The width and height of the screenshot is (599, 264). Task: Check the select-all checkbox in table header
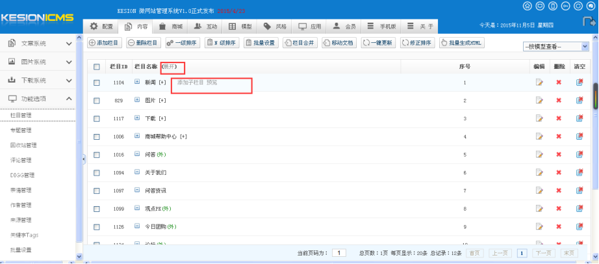pos(97,67)
